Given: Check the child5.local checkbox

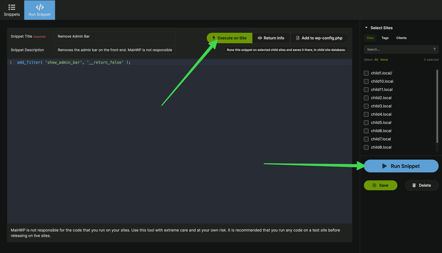Looking at the screenshot, I should pyautogui.click(x=366, y=123).
